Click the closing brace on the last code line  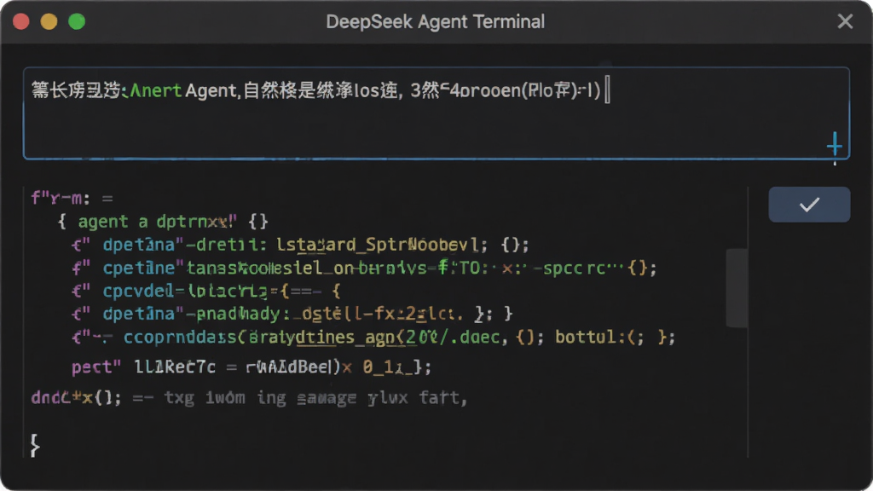tap(35, 445)
